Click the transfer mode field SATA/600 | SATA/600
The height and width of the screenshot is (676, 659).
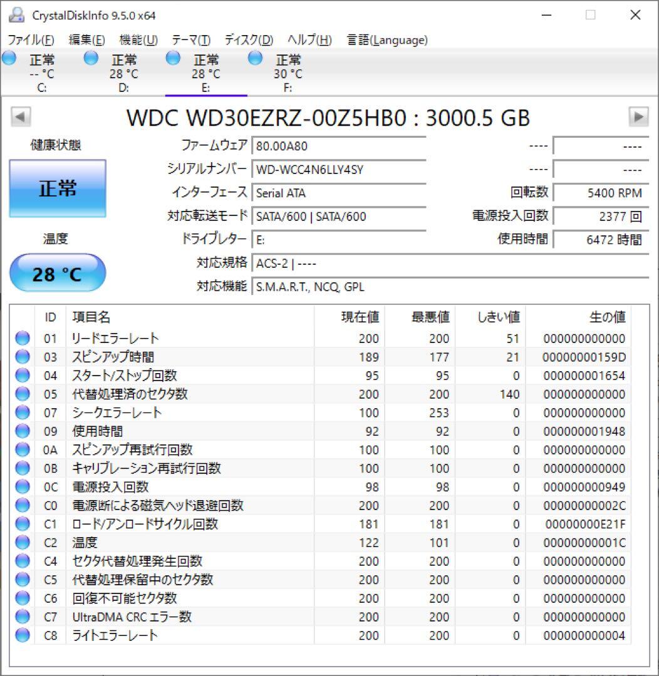pyautogui.click(x=339, y=216)
